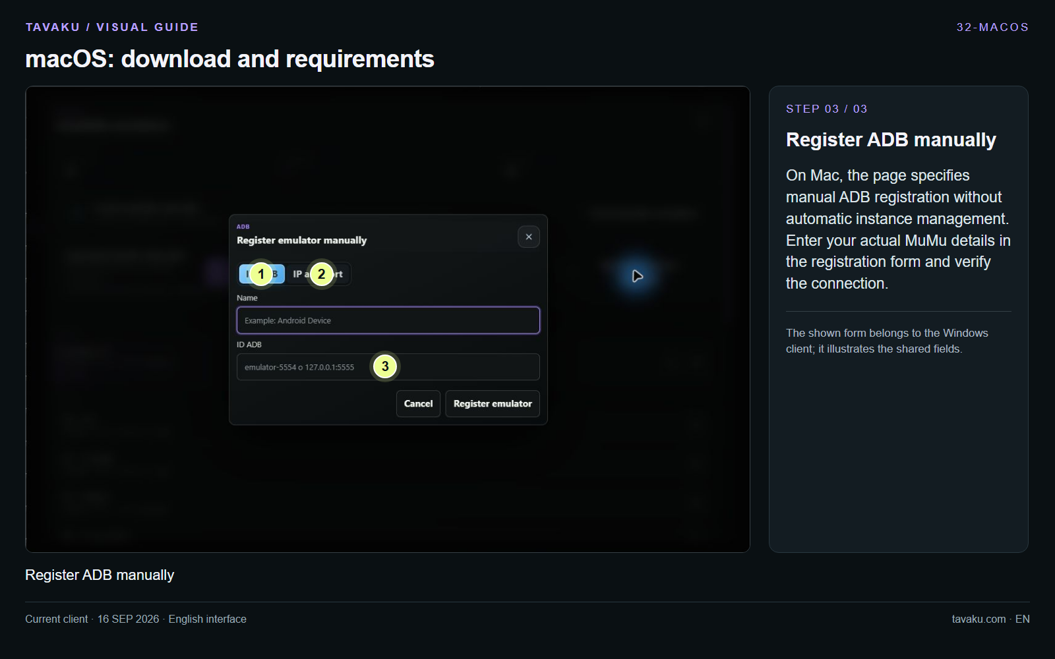
Task: Click the ID ADB field showing emulator-5554 placeholder
Action: 388,367
